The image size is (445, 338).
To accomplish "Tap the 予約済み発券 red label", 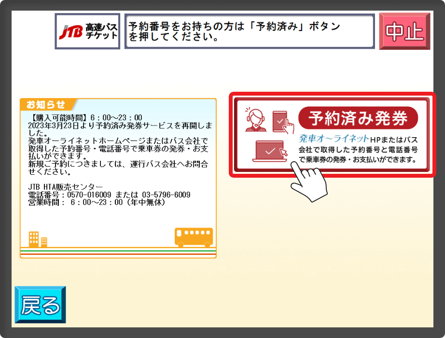I will (358, 118).
